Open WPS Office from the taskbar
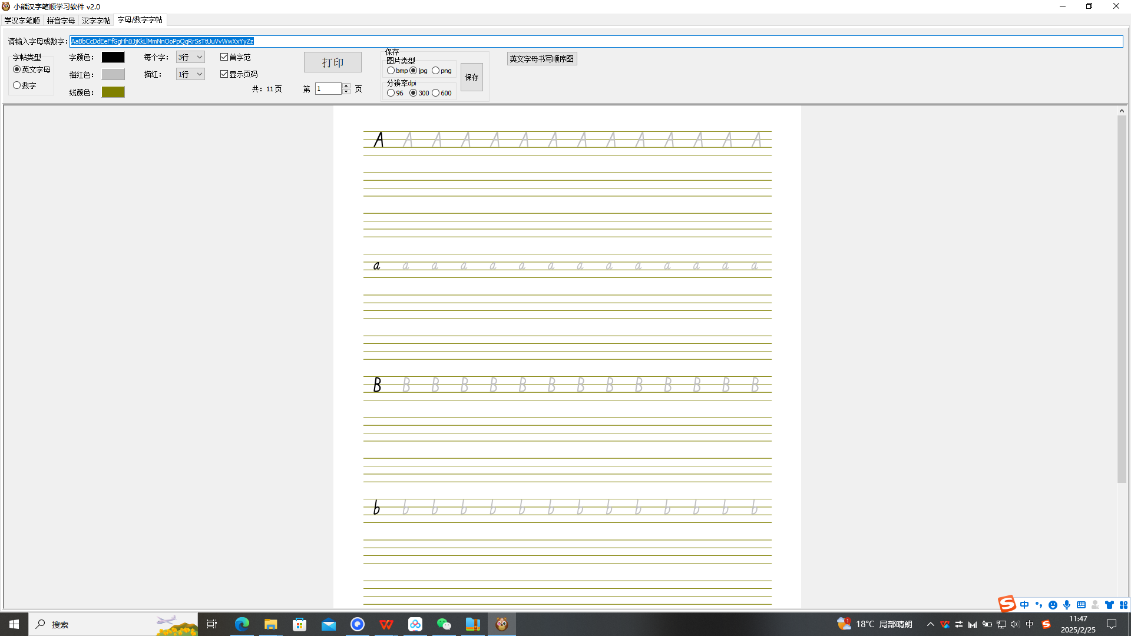 coord(386,624)
